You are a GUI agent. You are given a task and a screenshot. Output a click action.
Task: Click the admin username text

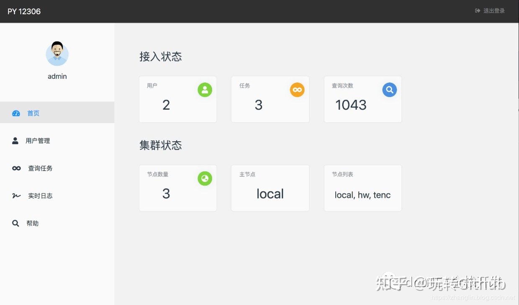[57, 76]
